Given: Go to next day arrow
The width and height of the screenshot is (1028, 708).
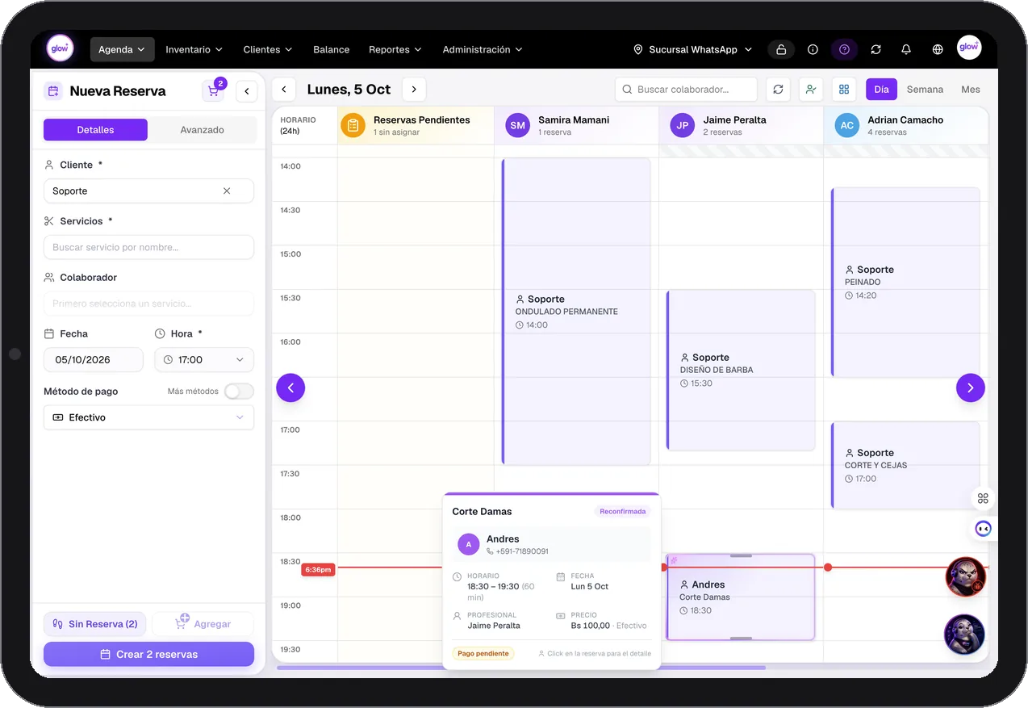Looking at the screenshot, I should coord(414,90).
